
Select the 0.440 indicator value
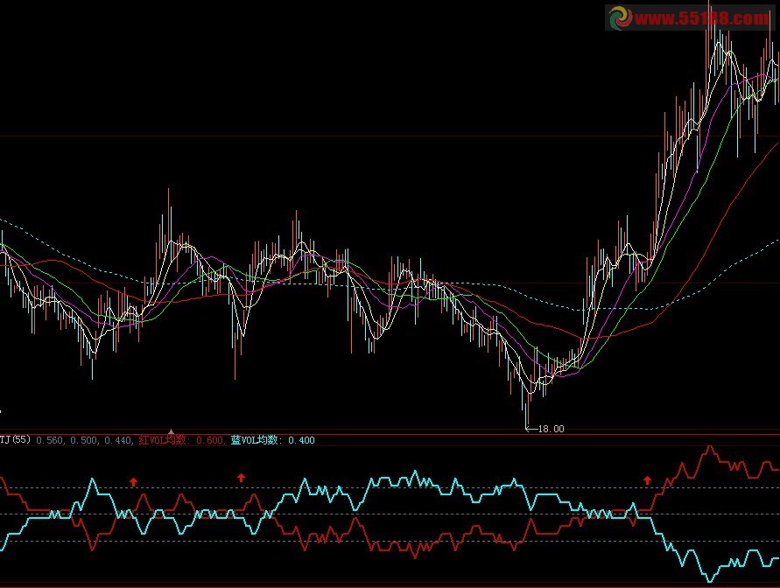point(117,440)
